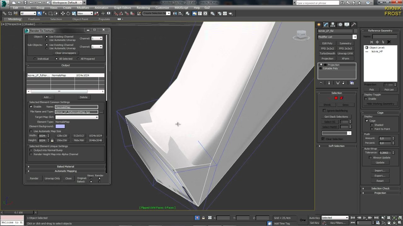Click the Mirror tool icon
The height and width of the screenshot is (226, 403).
coord(175,13)
